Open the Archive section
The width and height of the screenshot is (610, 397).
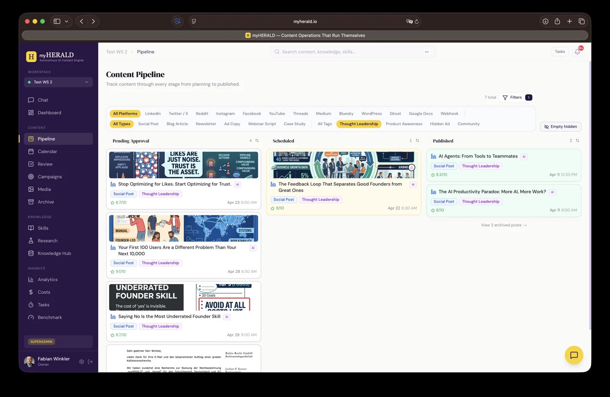point(58,202)
